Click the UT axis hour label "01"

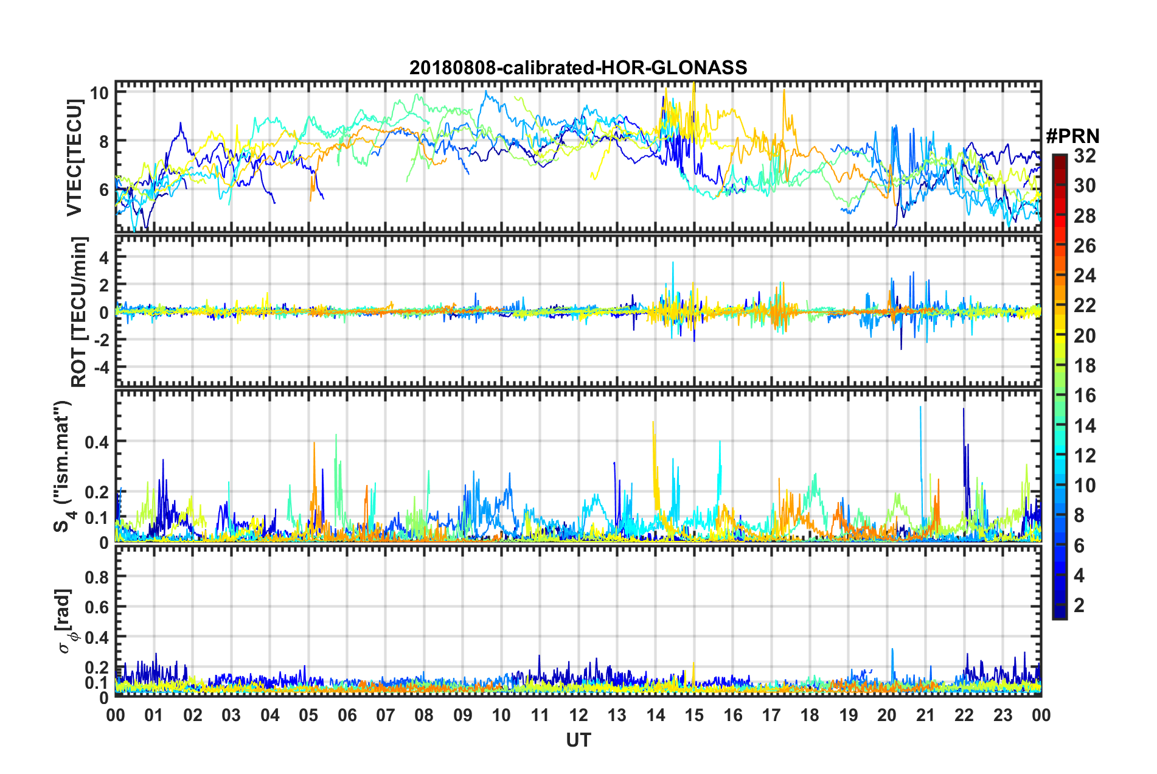click(154, 715)
